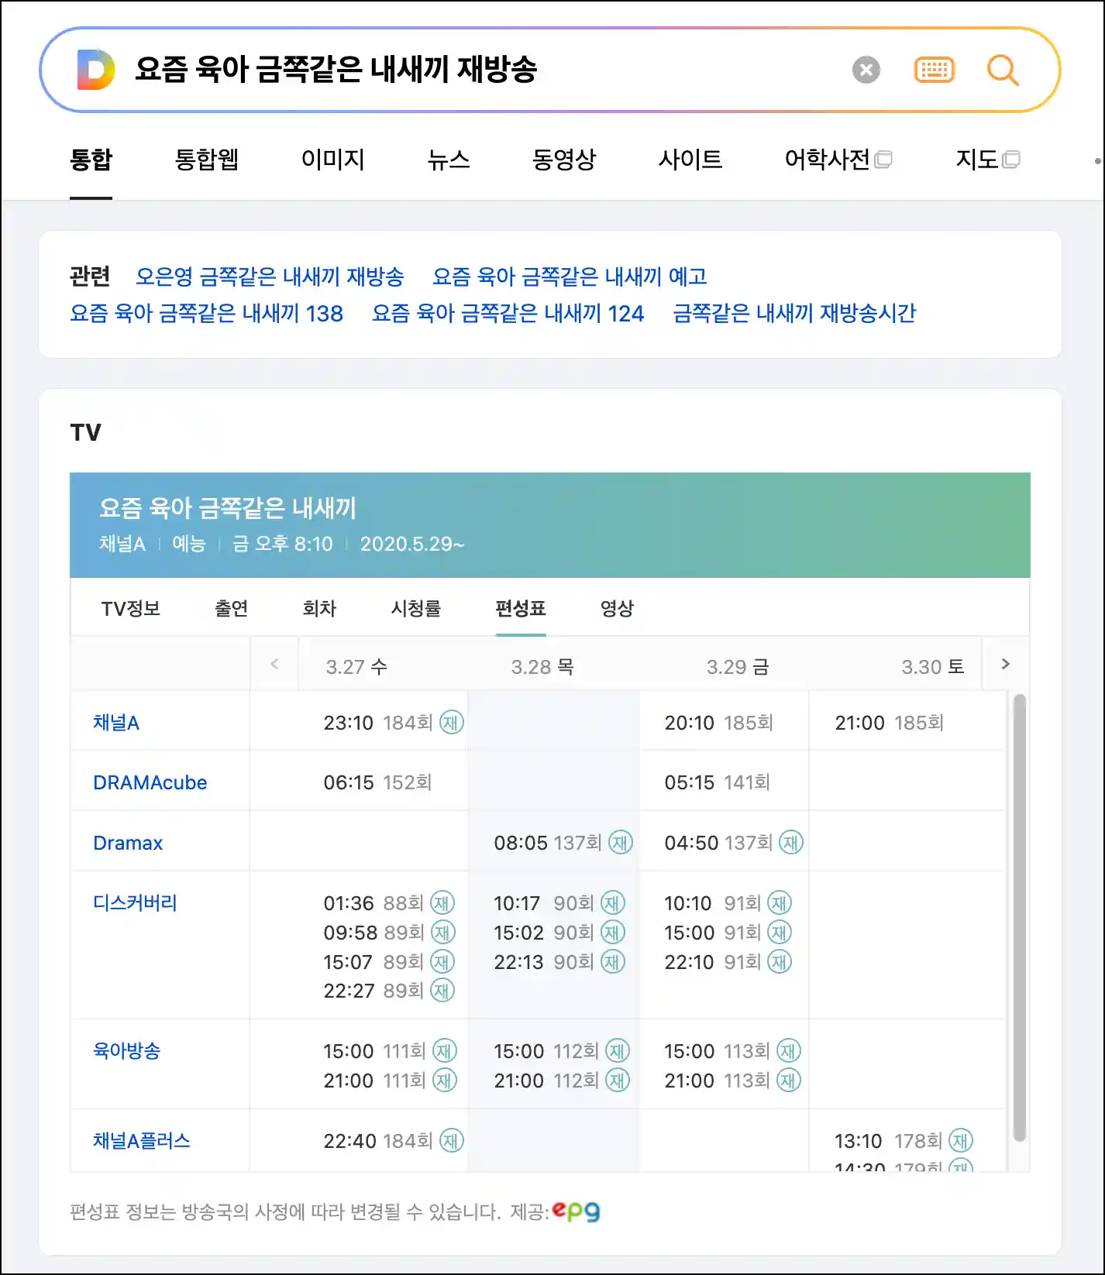This screenshot has width=1105, height=1275.
Task: Click 재 badge beside 22:40 184회
Action: pyautogui.click(x=451, y=1141)
